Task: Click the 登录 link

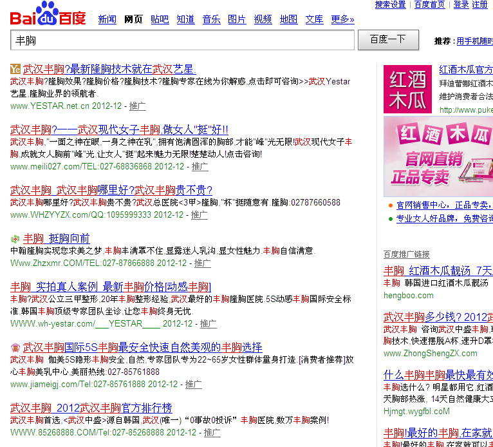Action: (x=461, y=5)
